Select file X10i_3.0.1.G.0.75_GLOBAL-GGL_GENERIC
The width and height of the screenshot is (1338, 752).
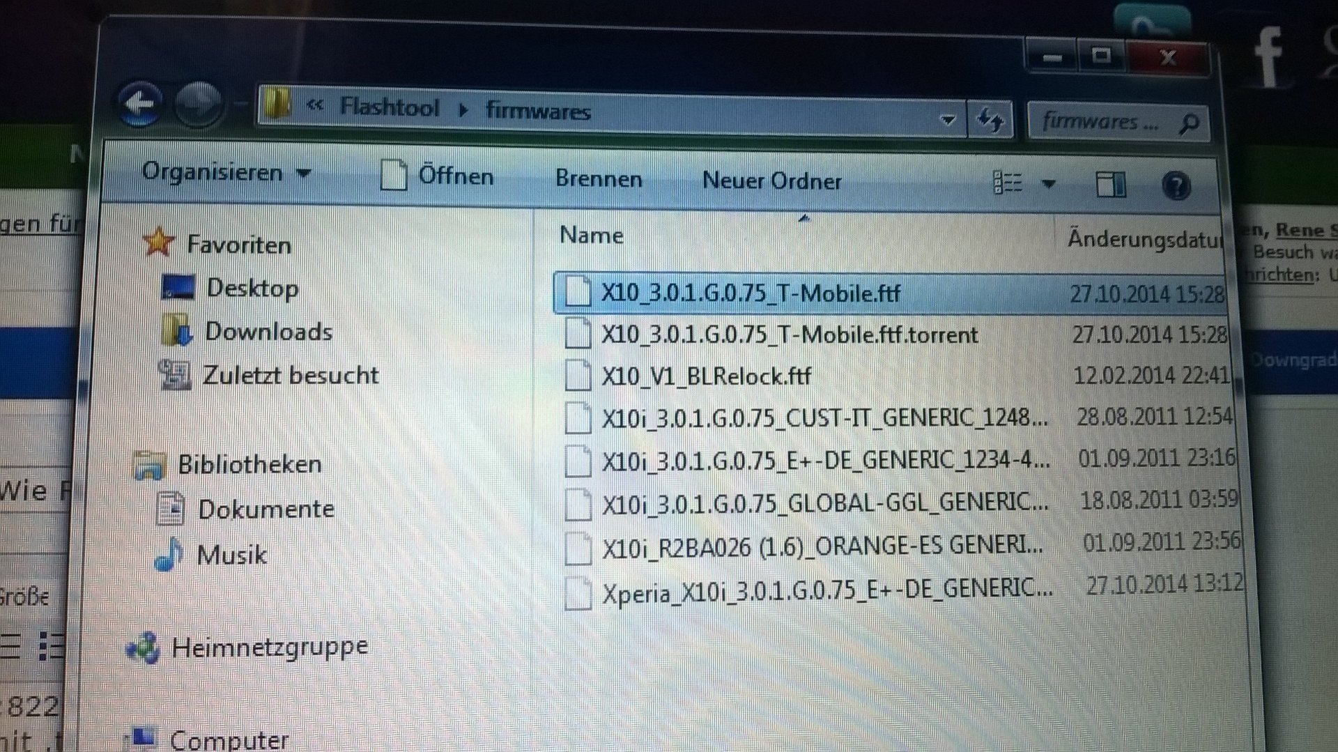click(x=825, y=503)
